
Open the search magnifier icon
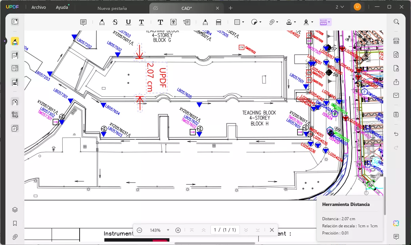pos(396,22)
